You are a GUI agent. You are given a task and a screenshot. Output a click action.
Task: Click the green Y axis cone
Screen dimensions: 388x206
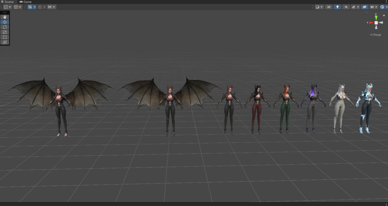(376, 17)
